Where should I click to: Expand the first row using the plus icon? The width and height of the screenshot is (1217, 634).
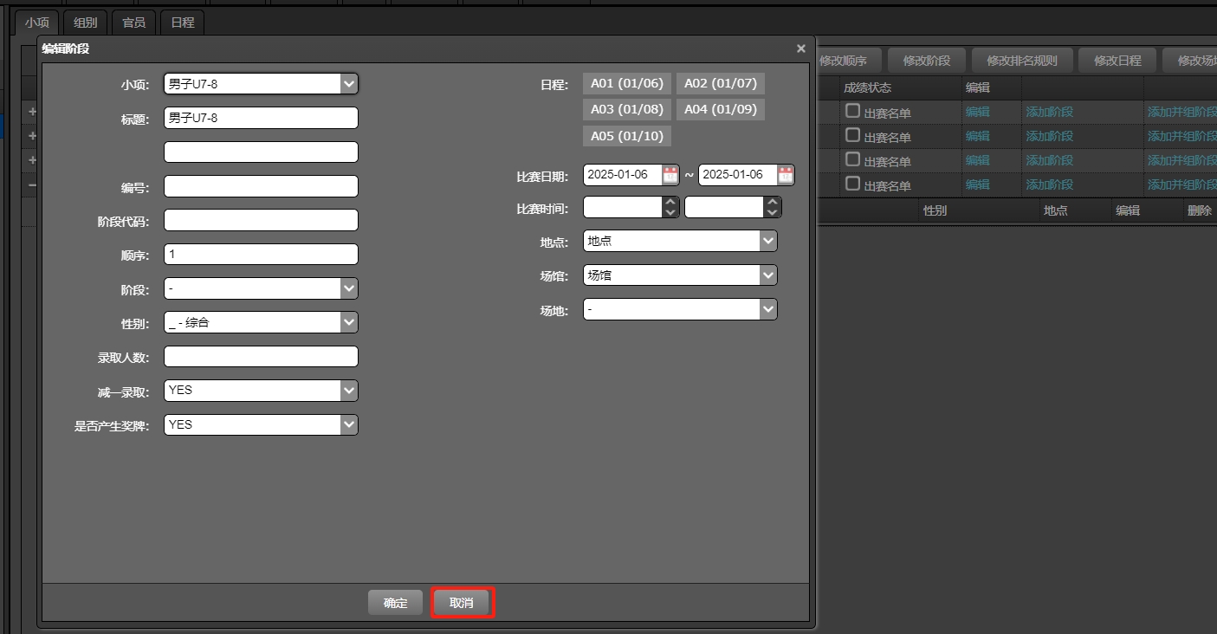[x=30, y=111]
